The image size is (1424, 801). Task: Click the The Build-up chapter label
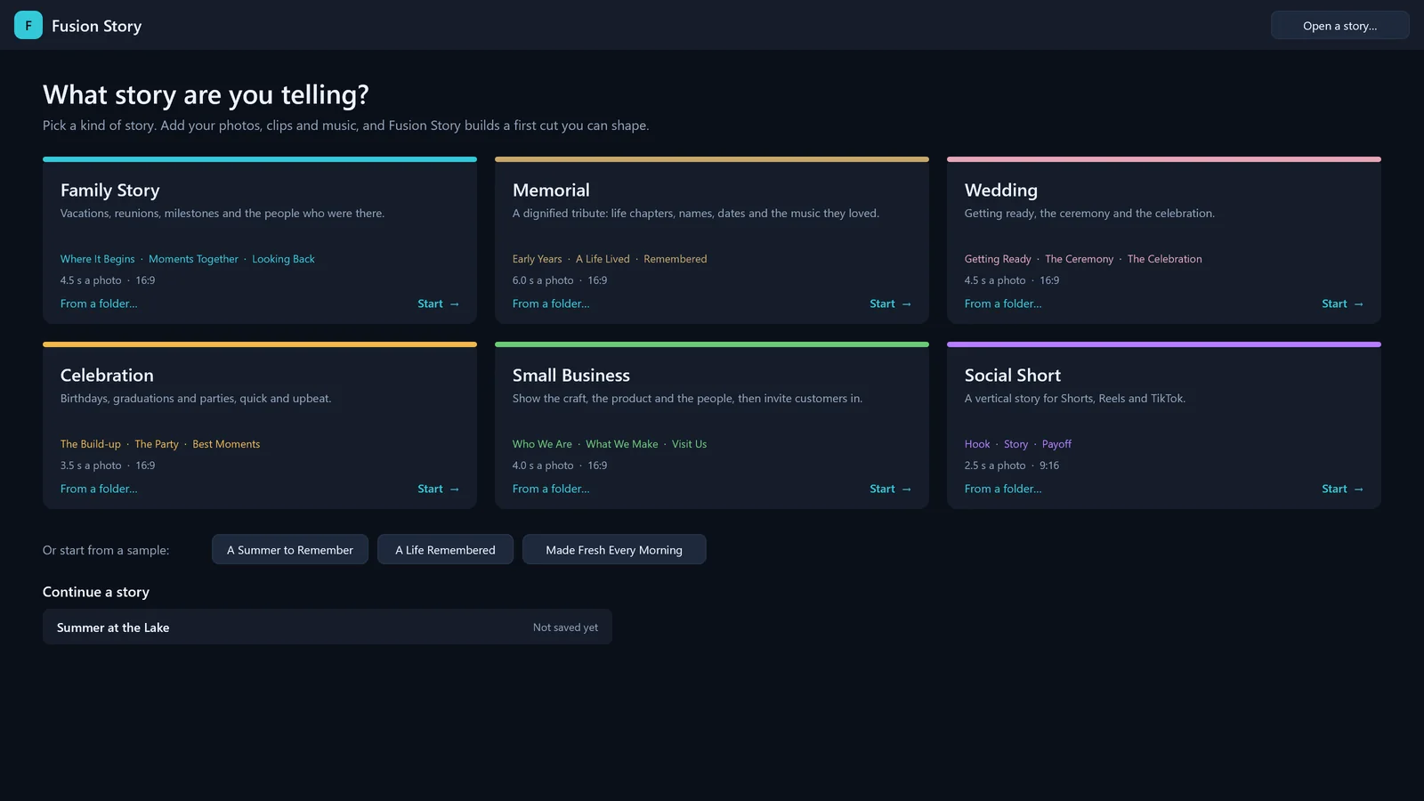coord(91,444)
